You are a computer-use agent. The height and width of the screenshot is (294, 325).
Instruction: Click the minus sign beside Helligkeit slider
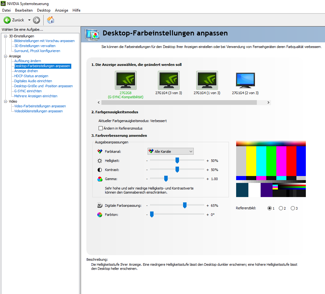pyautogui.click(x=147, y=161)
